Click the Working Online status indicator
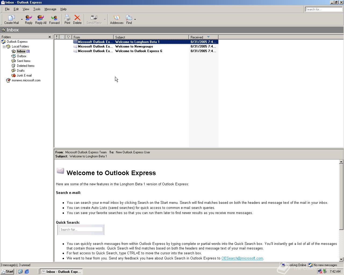Viewport: 344px width, 275px height. point(293,265)
